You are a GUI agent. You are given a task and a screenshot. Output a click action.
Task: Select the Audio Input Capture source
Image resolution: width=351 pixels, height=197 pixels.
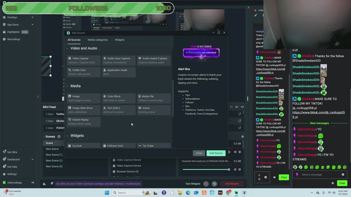point(119,60)
